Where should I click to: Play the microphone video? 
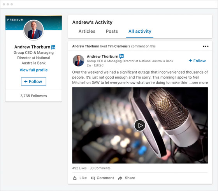pyautogui.click(x=140, y=125)
